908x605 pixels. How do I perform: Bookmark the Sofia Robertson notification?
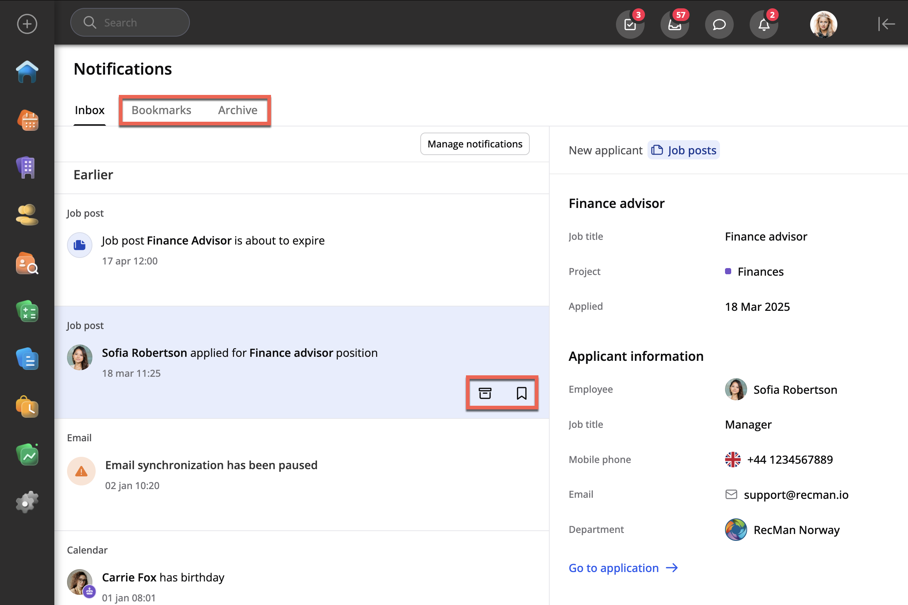click(x=521, y=393)
